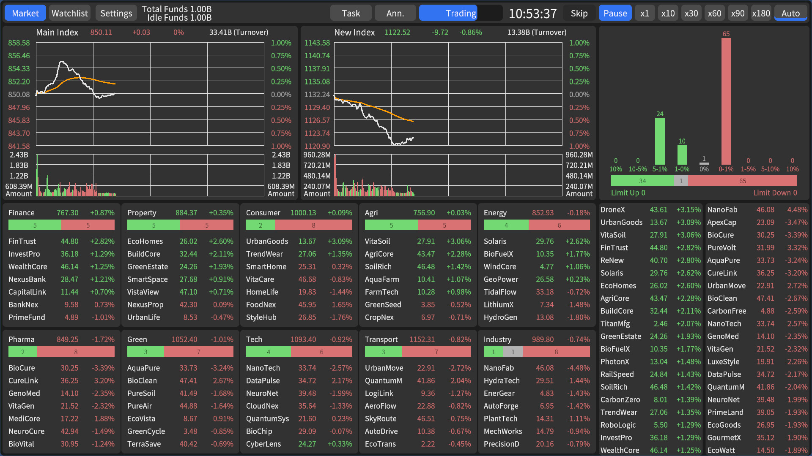Open the Settings panel
This screenshot has height=456, width=812.
(x=116, y=13)
